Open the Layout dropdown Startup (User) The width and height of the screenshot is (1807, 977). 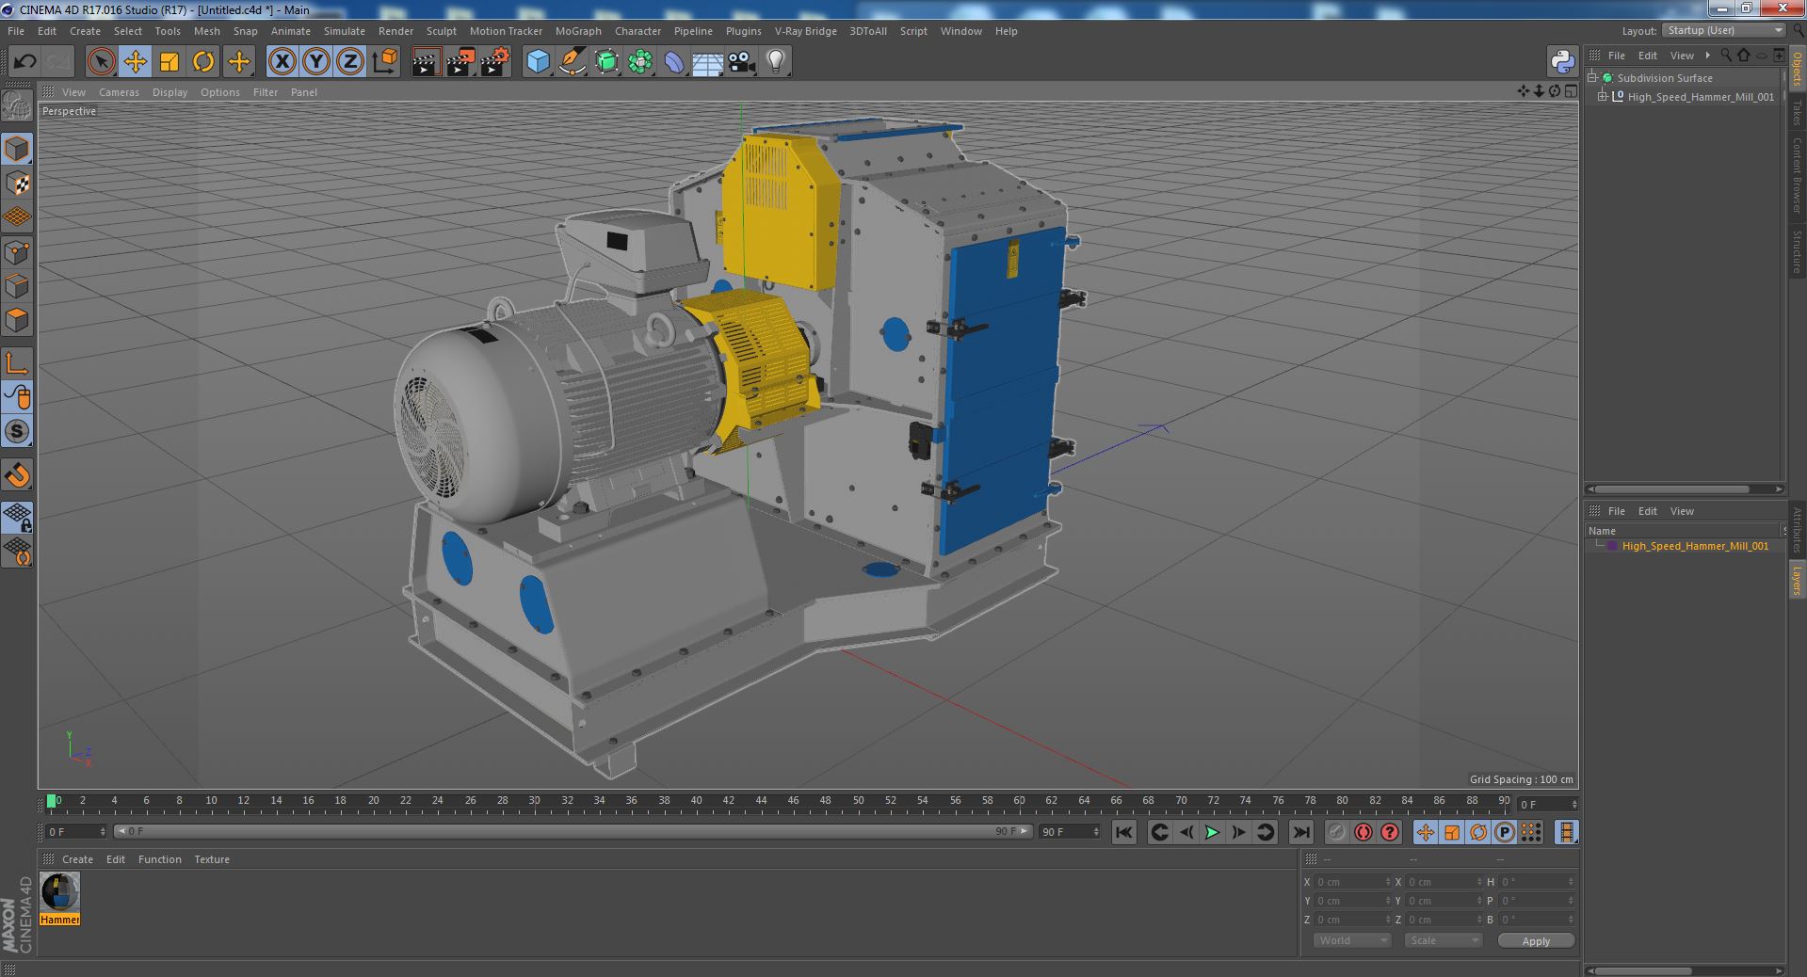click(x=1724, y=31)
